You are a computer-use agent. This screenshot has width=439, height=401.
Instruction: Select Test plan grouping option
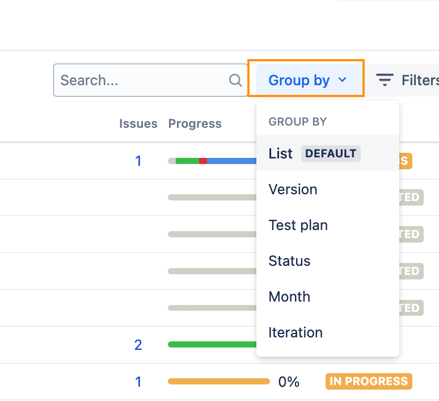click(298, 225)
